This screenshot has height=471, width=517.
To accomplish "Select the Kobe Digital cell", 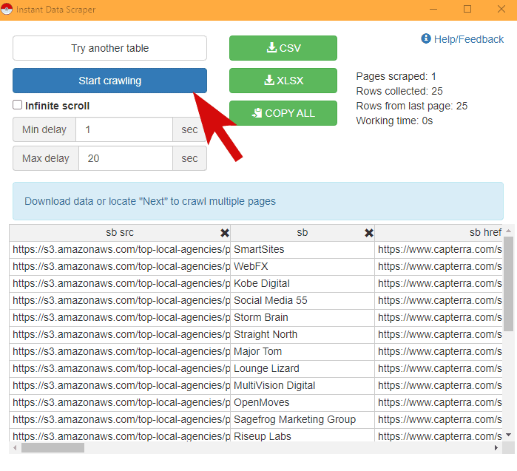I will (303, 283).
